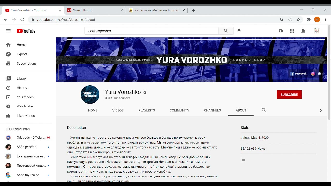
Task: Reload the page
Action: coord(22,19)
